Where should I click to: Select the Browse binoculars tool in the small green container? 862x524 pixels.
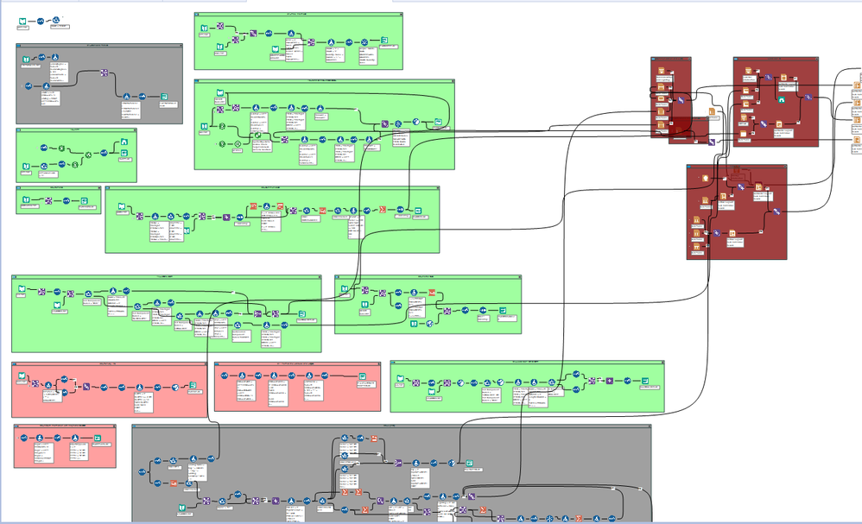click(x=124, y=142)
